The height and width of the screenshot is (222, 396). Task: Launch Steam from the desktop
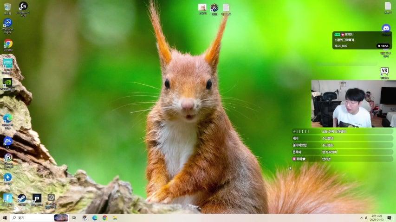tap(22, 198)
